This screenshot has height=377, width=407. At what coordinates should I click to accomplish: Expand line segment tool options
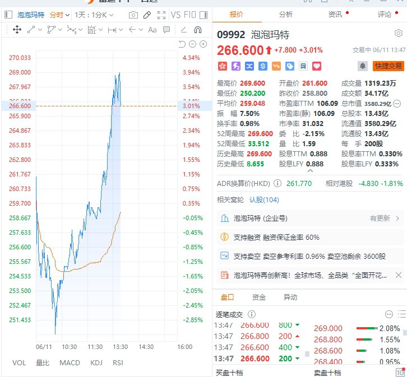[x=40, y=30]
